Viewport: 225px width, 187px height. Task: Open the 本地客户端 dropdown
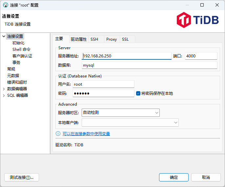coord(130,123)
